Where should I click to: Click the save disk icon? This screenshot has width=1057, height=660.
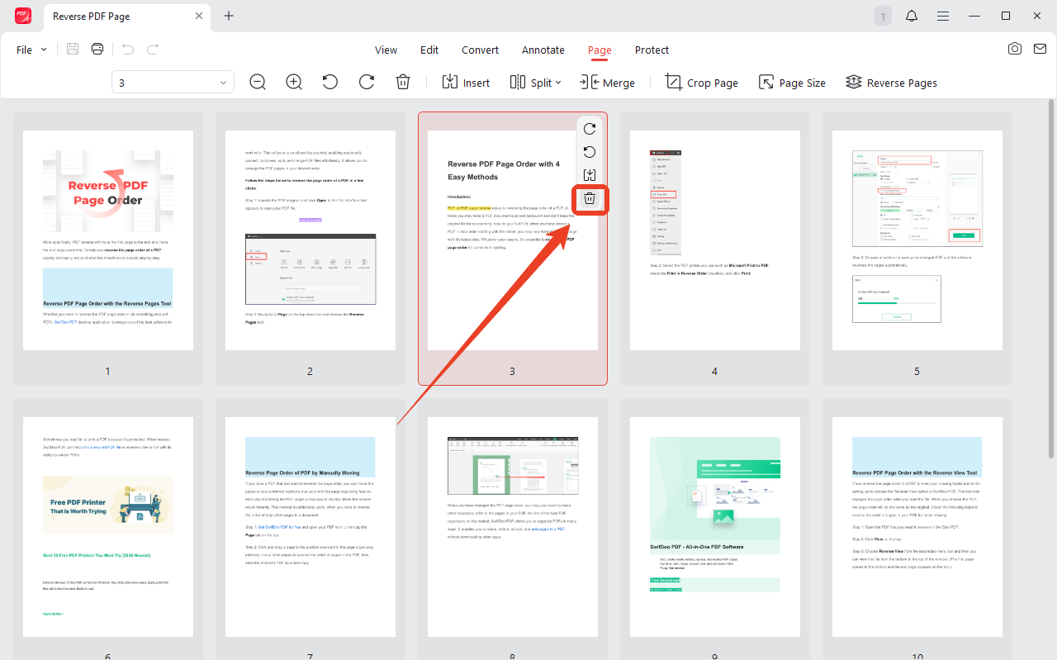(x=73, y=50)
